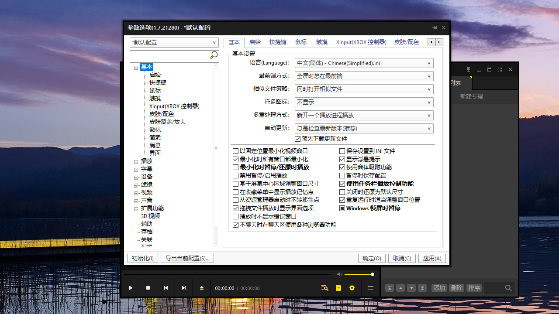Enable 禁用暂停/启用播放 option
Screen dimensions: 559x314
[235, 175]
